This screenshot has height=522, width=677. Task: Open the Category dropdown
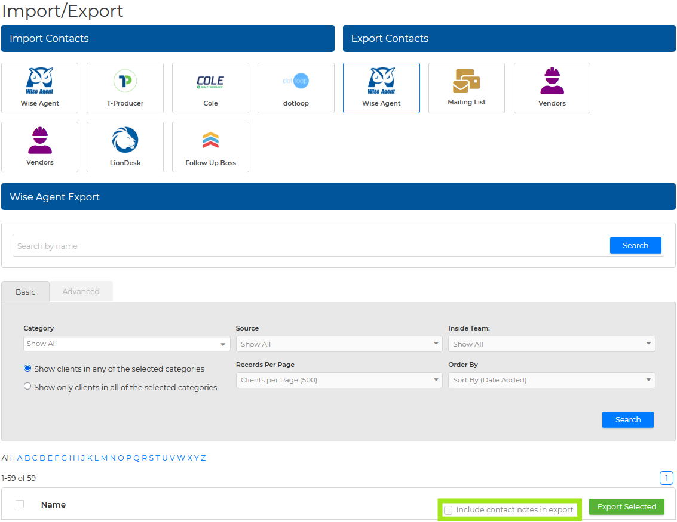coord(127,344)
